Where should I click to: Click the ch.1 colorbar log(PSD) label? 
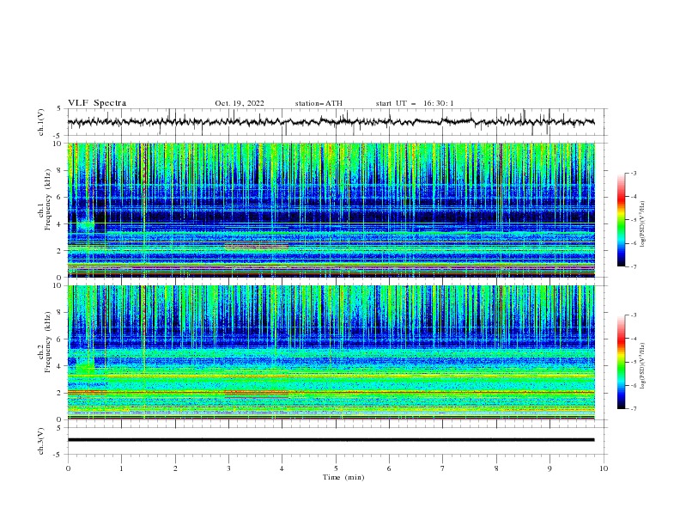(x=643, y=224)
